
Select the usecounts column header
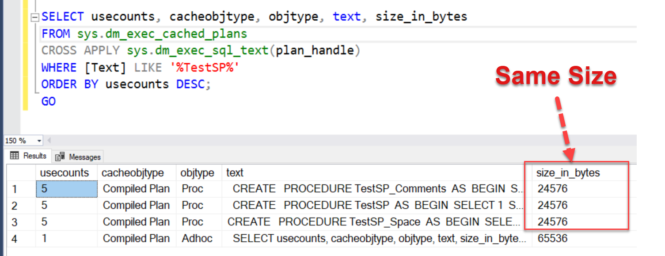point(66,173)
